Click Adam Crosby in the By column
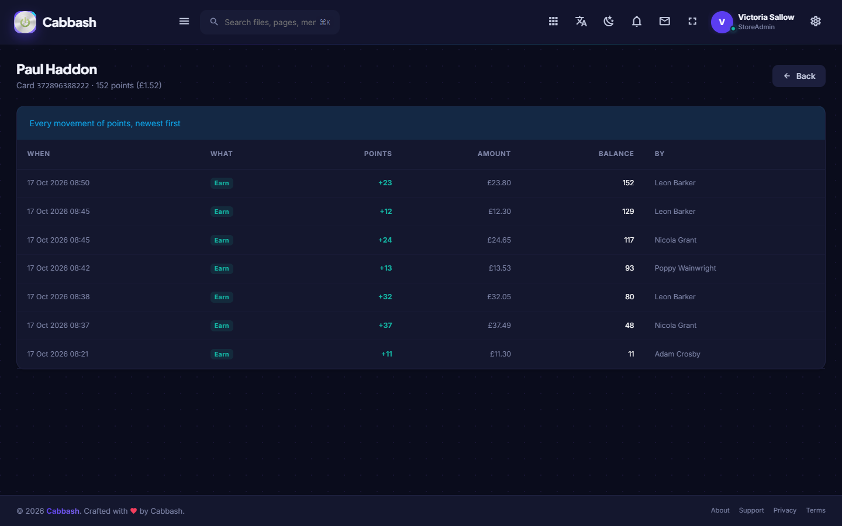This screenshot has width=842, height=526. click(677, 354)
